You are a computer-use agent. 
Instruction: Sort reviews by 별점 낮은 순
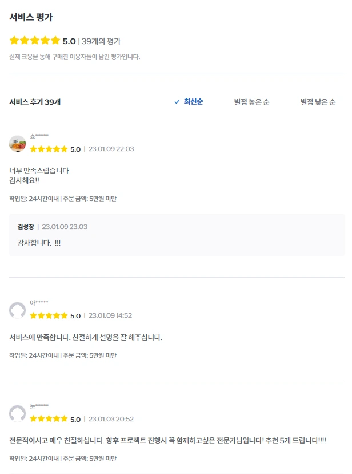(318, 102)
